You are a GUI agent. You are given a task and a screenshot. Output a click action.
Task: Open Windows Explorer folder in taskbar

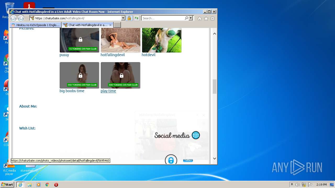30,185
